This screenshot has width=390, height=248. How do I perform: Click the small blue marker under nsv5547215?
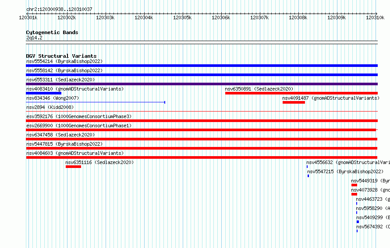tap(308, 176)
